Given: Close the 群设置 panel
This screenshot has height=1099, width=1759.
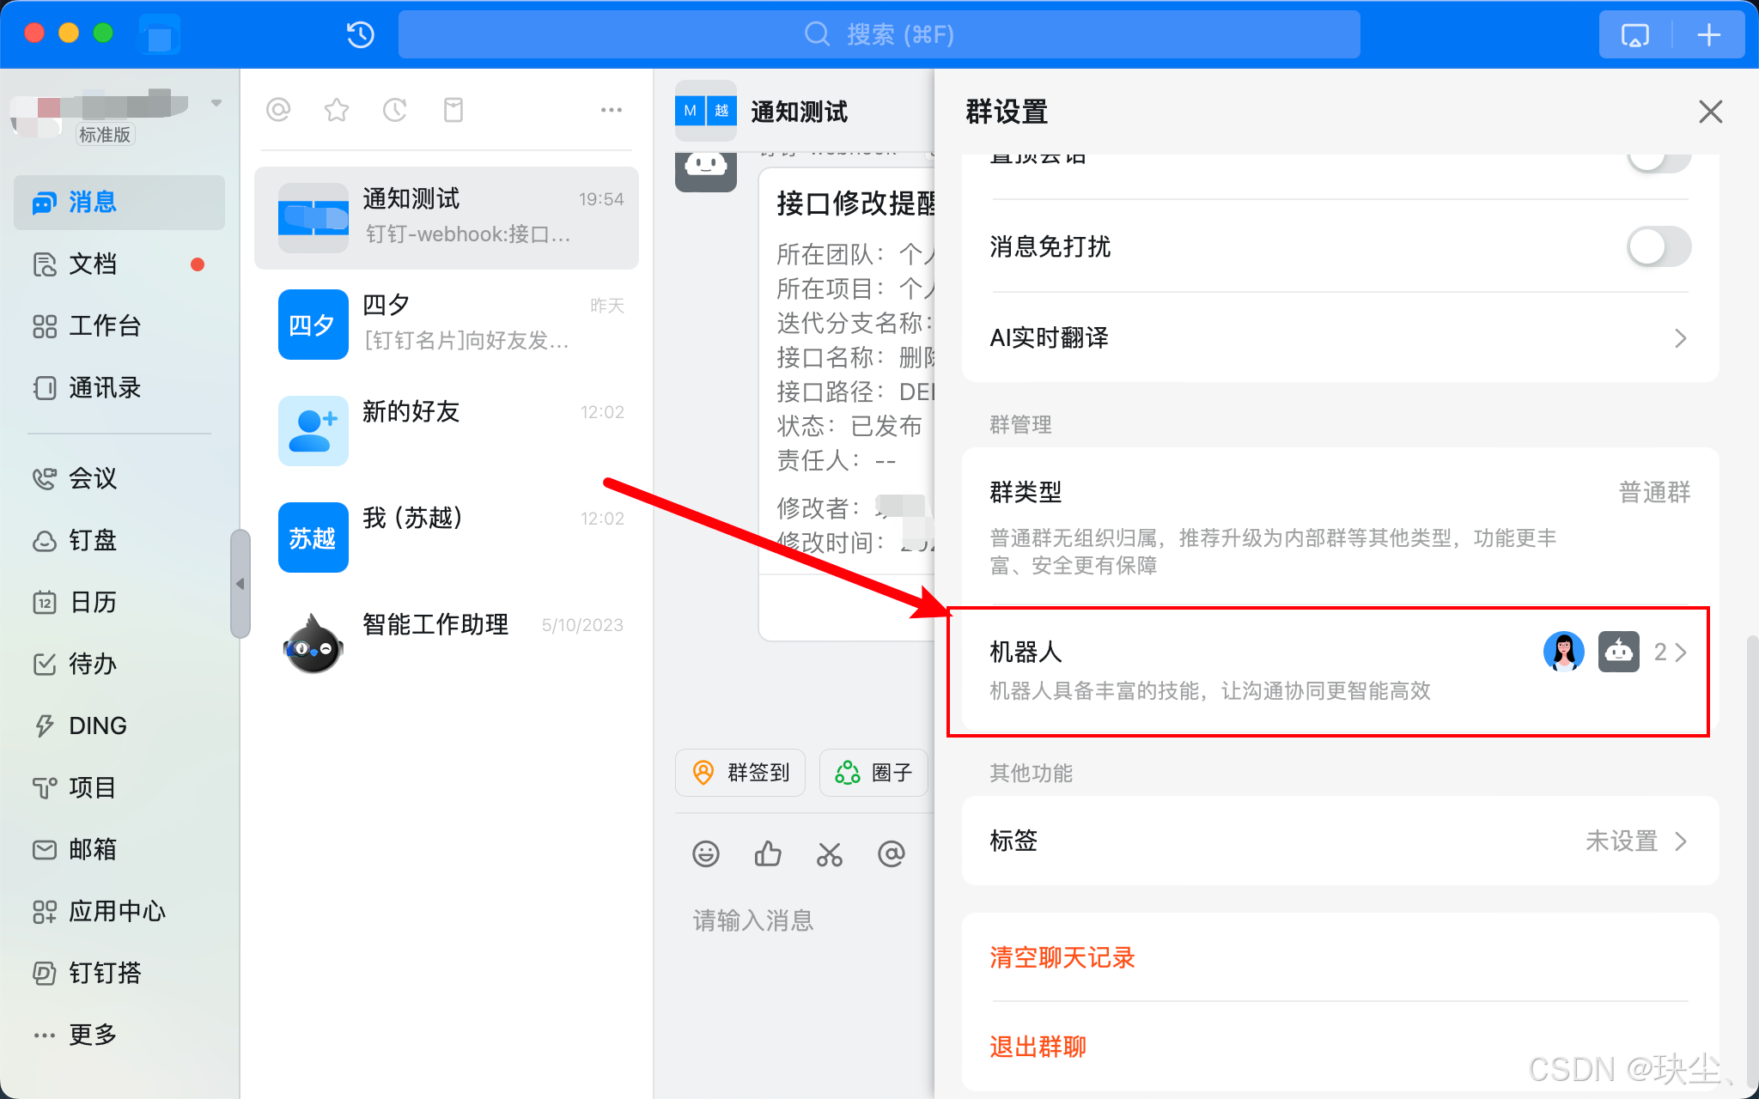Looking at the screenshot, I should (1710, 112).
